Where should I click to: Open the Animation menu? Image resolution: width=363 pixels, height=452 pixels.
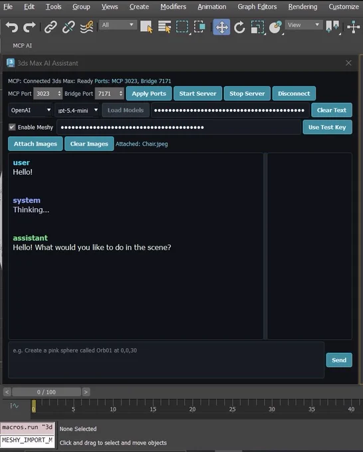coord(212,7)
